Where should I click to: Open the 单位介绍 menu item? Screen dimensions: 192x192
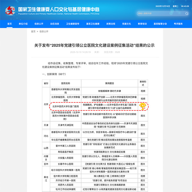point(23,24)
